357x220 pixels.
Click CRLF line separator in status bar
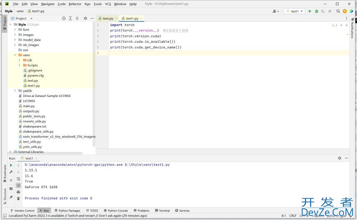point(293,216)
